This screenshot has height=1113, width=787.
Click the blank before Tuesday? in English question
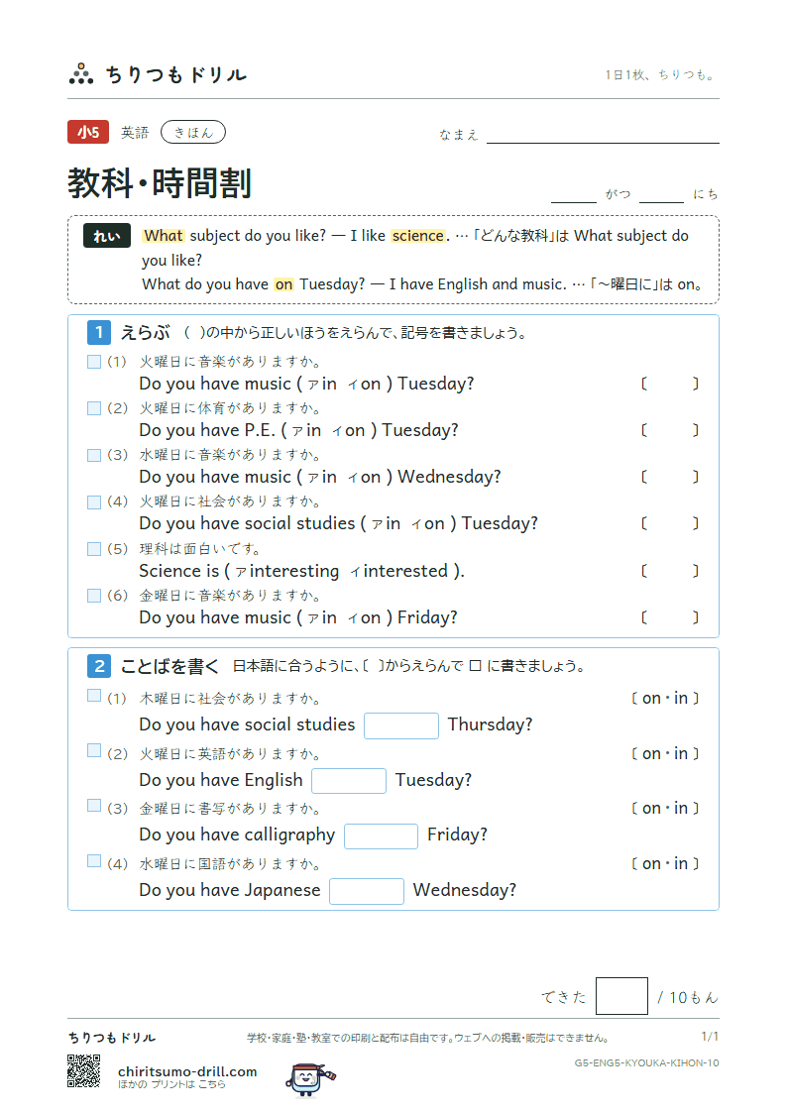coord(349,781)
